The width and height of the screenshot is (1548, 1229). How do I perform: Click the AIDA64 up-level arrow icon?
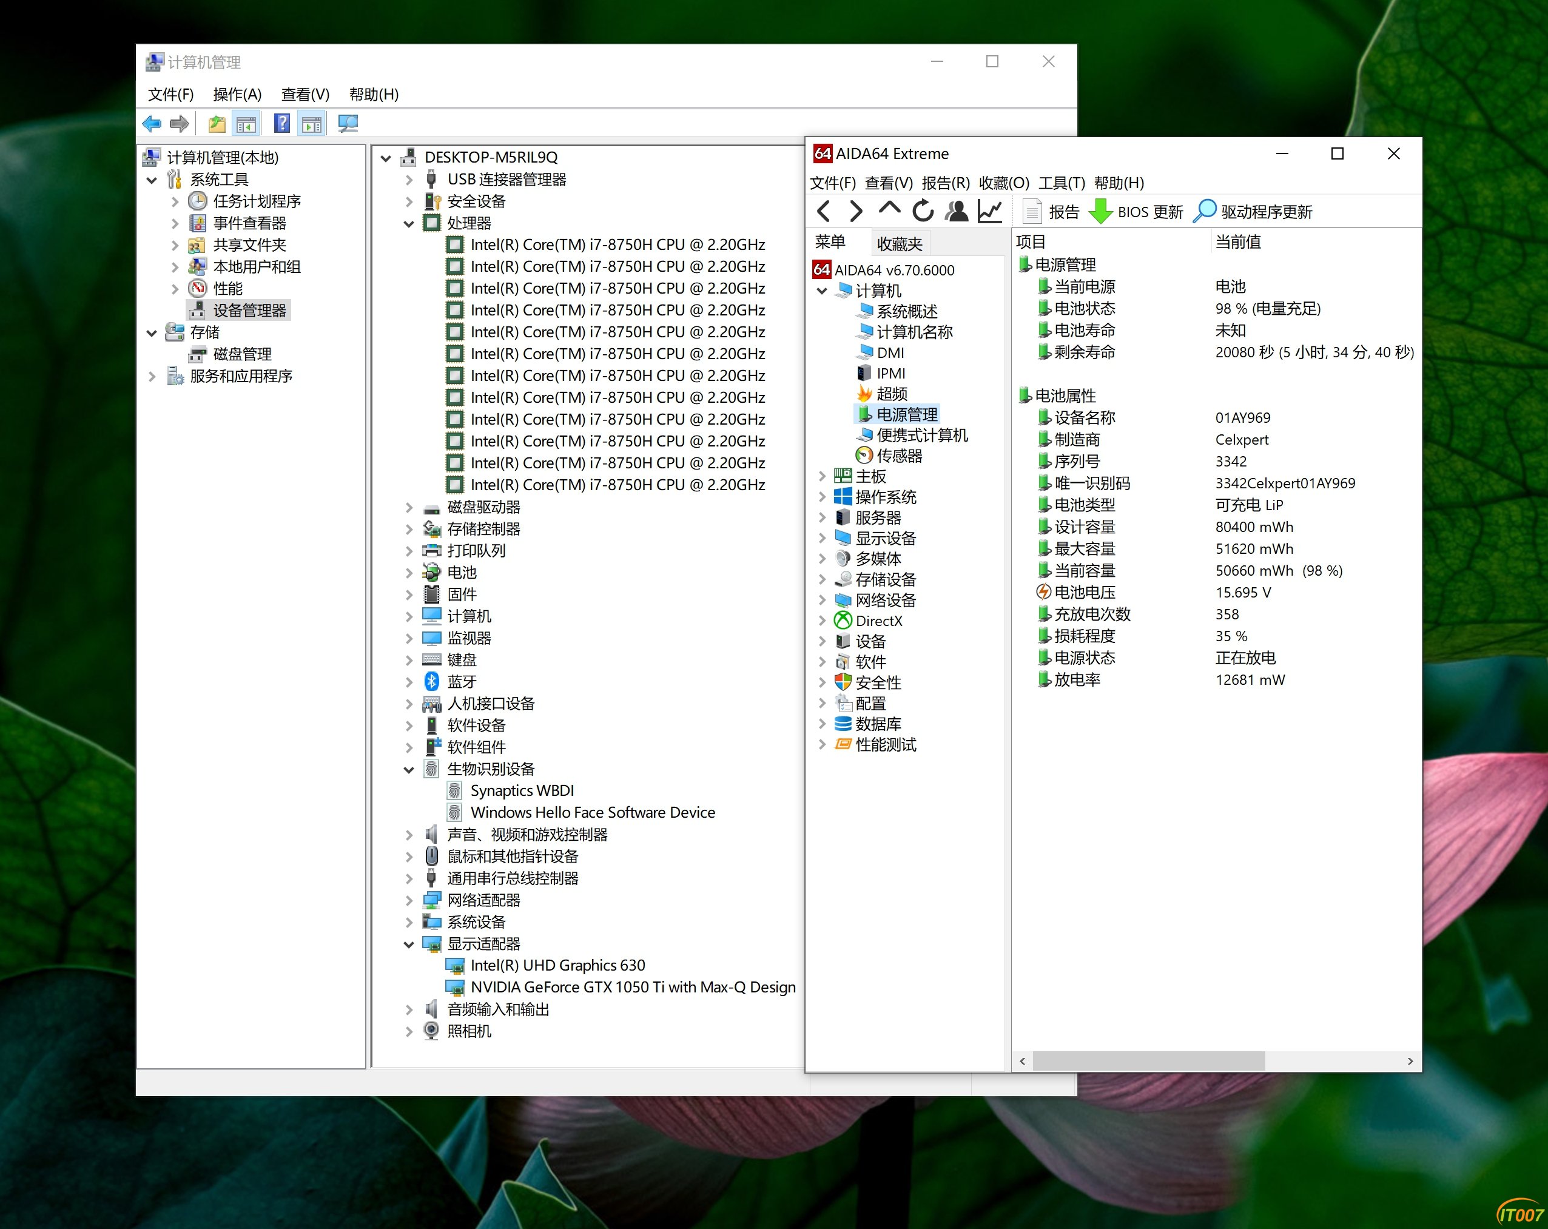tap(889, 210)
